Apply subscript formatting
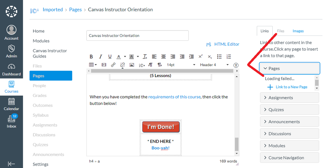Image resolution: width=329 pixels, height=168 pixels. click(x=210, y=57)
